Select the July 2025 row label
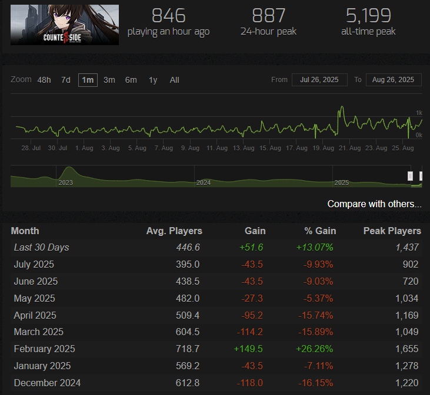This screenshot has height=395, width=430. [34, 264]
